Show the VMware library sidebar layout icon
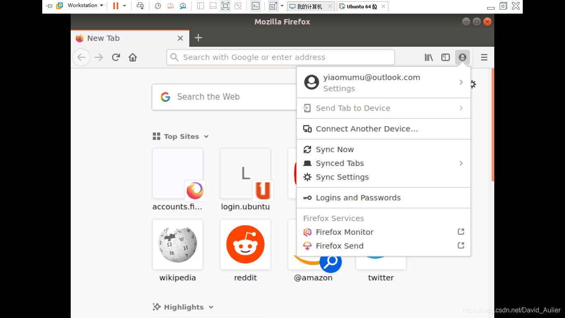This screenshot has height=318, width=565. [201, 6]
